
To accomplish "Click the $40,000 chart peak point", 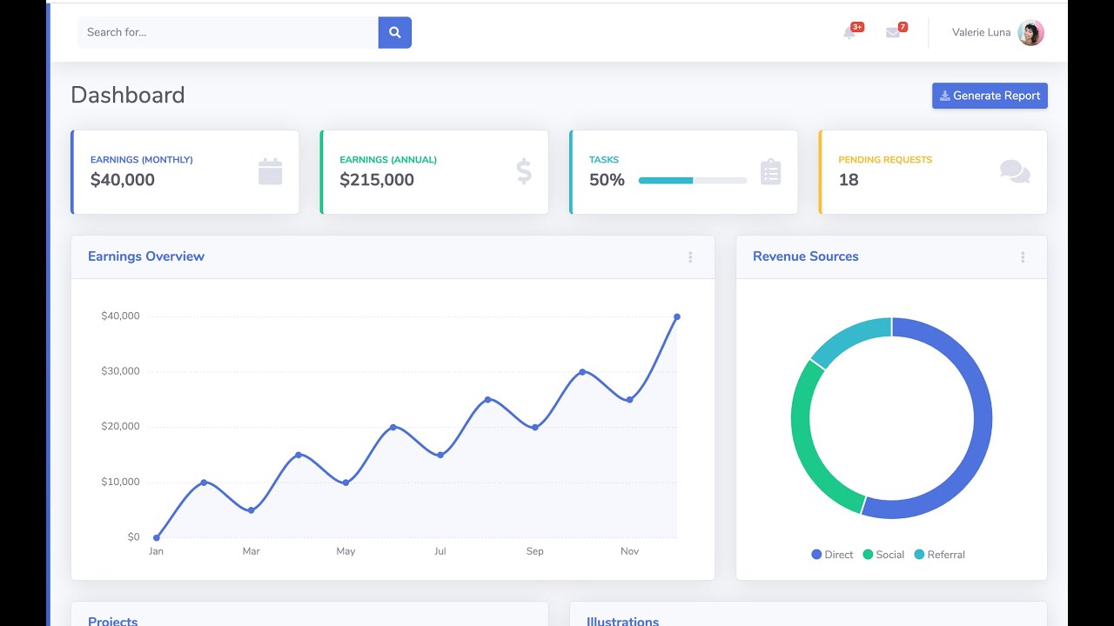I will pos(677,316).
